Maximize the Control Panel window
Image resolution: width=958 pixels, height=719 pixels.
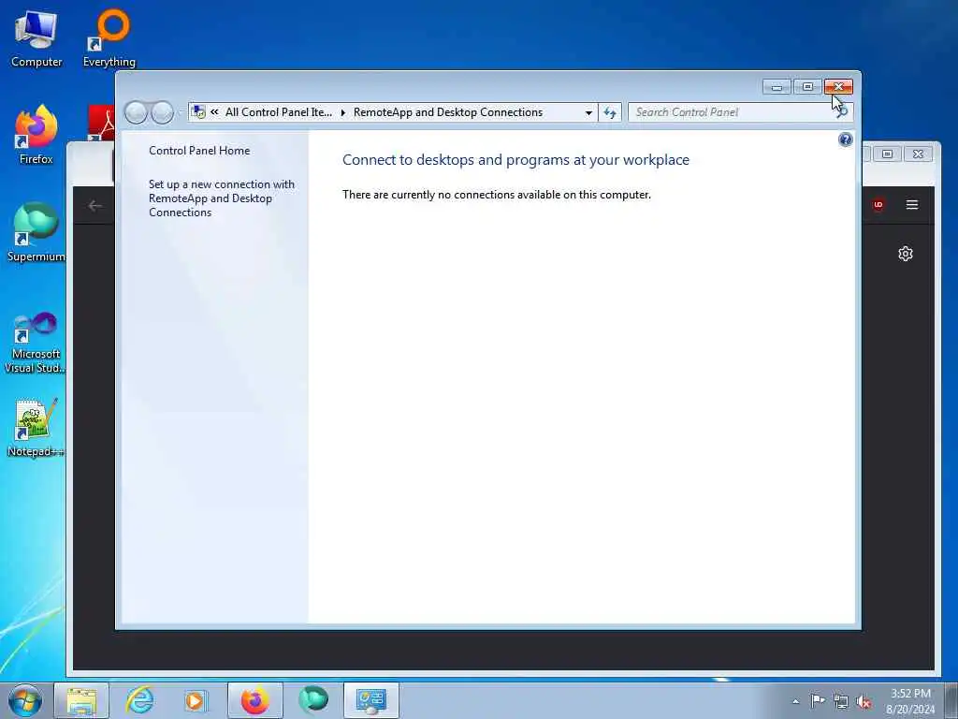[x=807, y=87]
